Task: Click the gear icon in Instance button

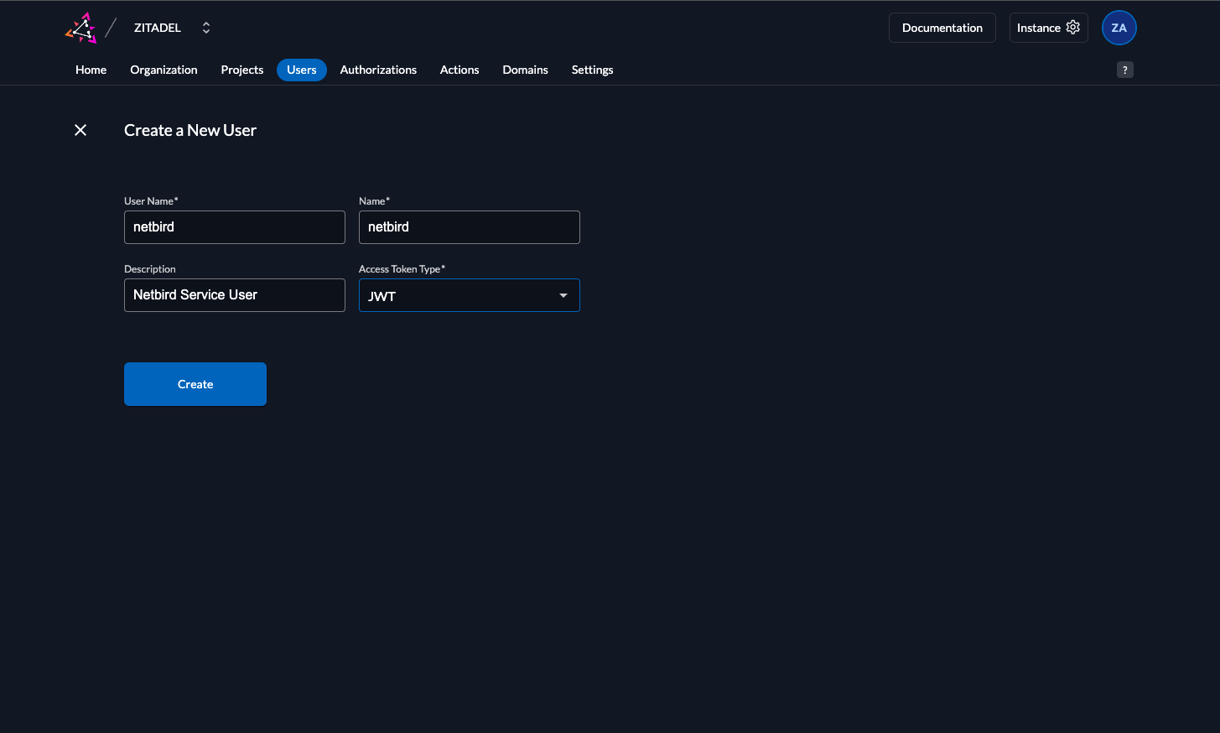Action: pos(1073,28)
